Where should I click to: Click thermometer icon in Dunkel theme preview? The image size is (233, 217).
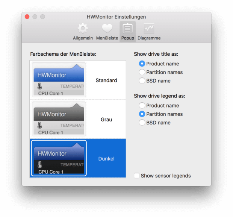(40, 165)
